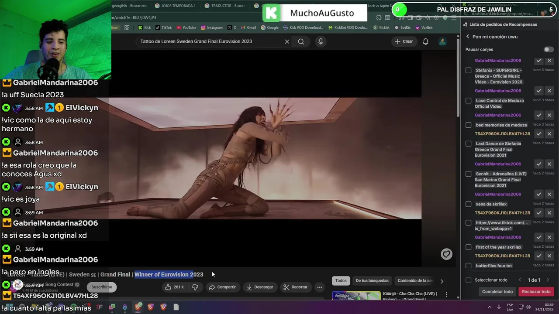Start voice search with the microphone
Image resolution: width=559 pixels, height=314 pixels.
(321, 41)
